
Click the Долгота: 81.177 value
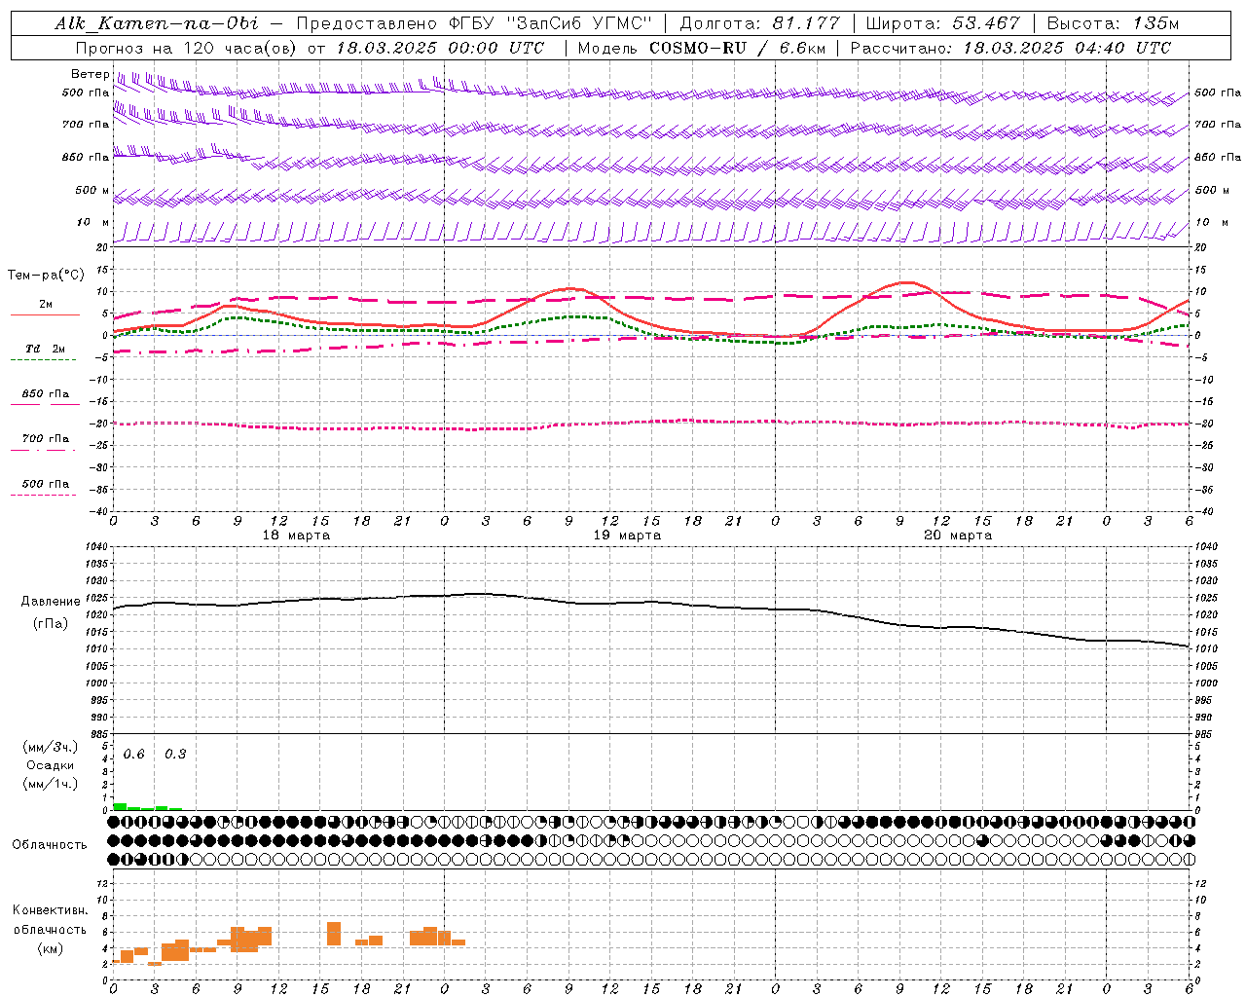point(760,23)
